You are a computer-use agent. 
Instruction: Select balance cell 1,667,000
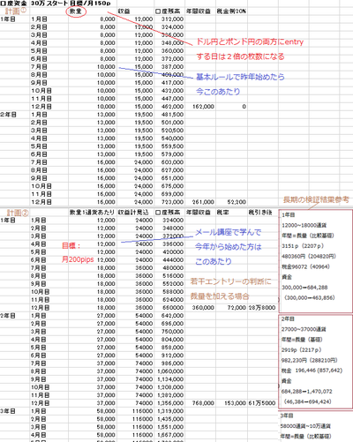click(x=170, y=435)
